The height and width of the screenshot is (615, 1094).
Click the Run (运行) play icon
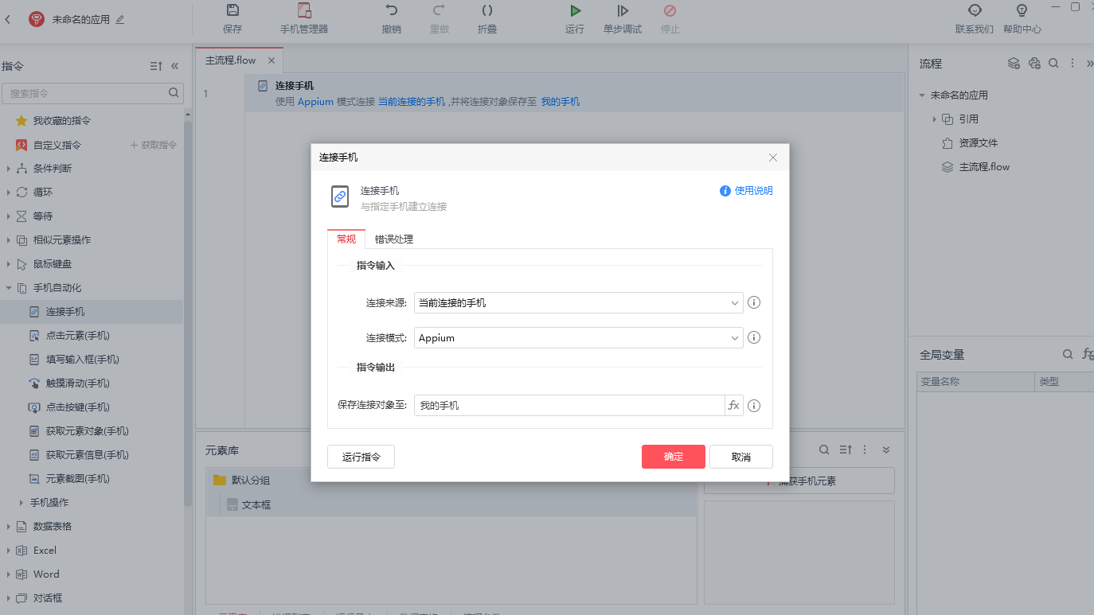[575, 11]
